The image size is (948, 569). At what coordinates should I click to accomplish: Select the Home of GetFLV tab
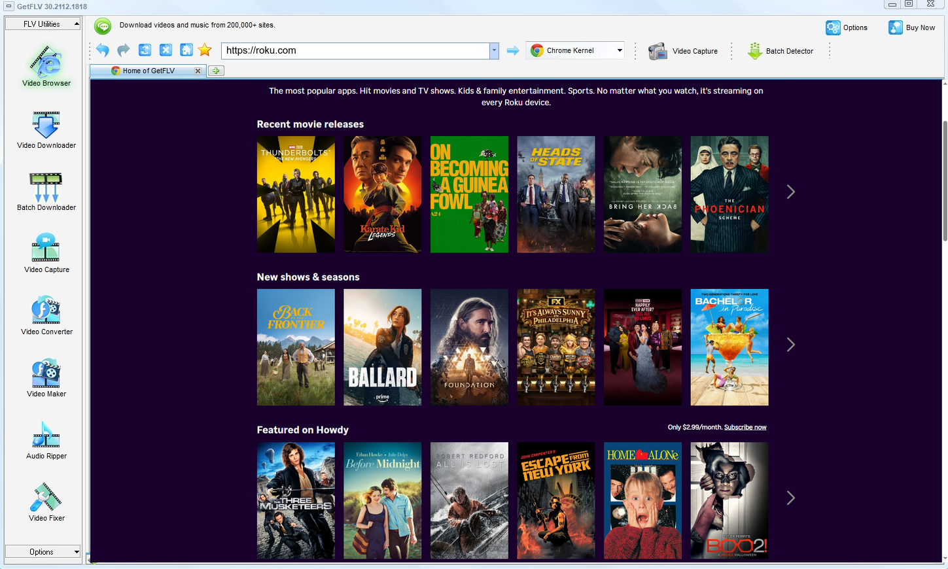(x=149, y=71)
